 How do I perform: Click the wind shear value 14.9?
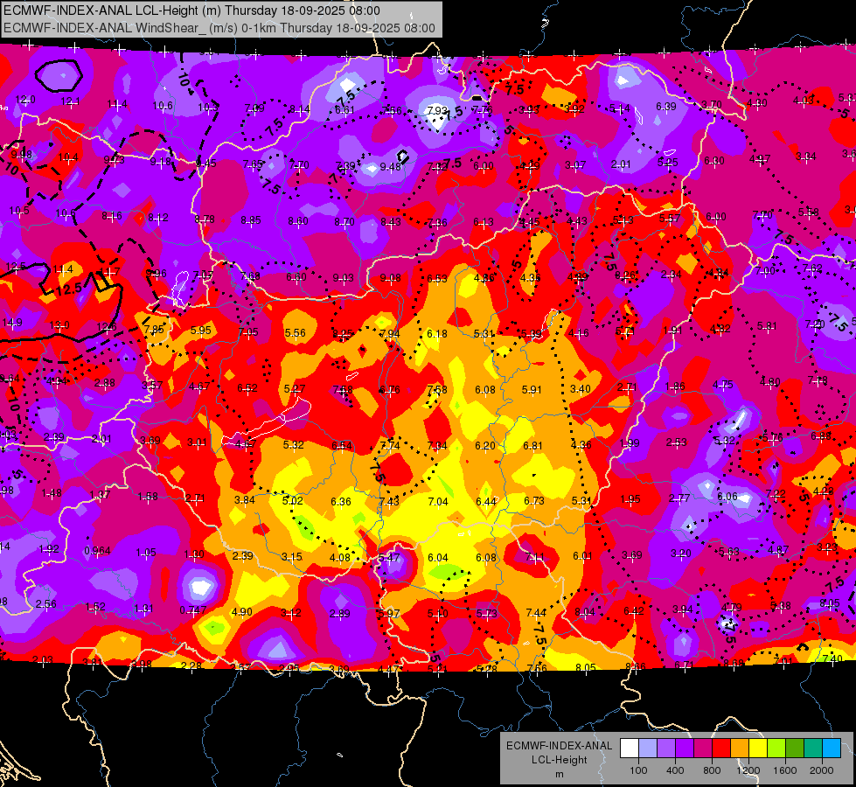tap(12, 322)
